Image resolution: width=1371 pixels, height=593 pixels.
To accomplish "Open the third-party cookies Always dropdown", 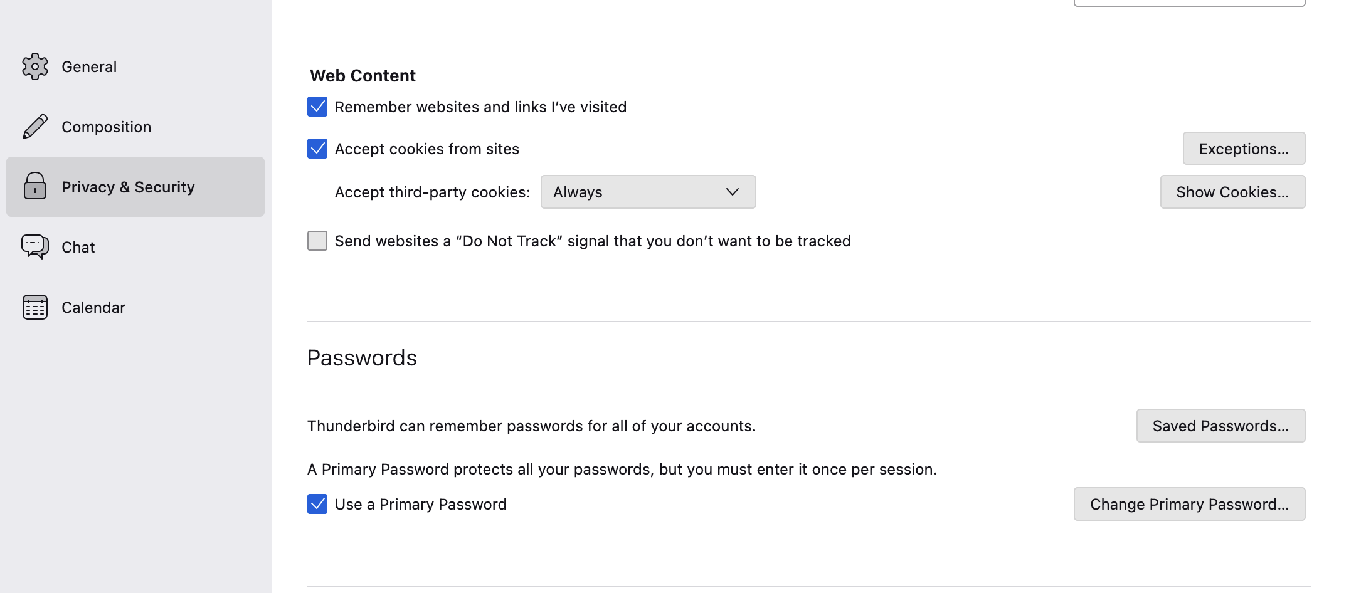I will tap(647, 192).
